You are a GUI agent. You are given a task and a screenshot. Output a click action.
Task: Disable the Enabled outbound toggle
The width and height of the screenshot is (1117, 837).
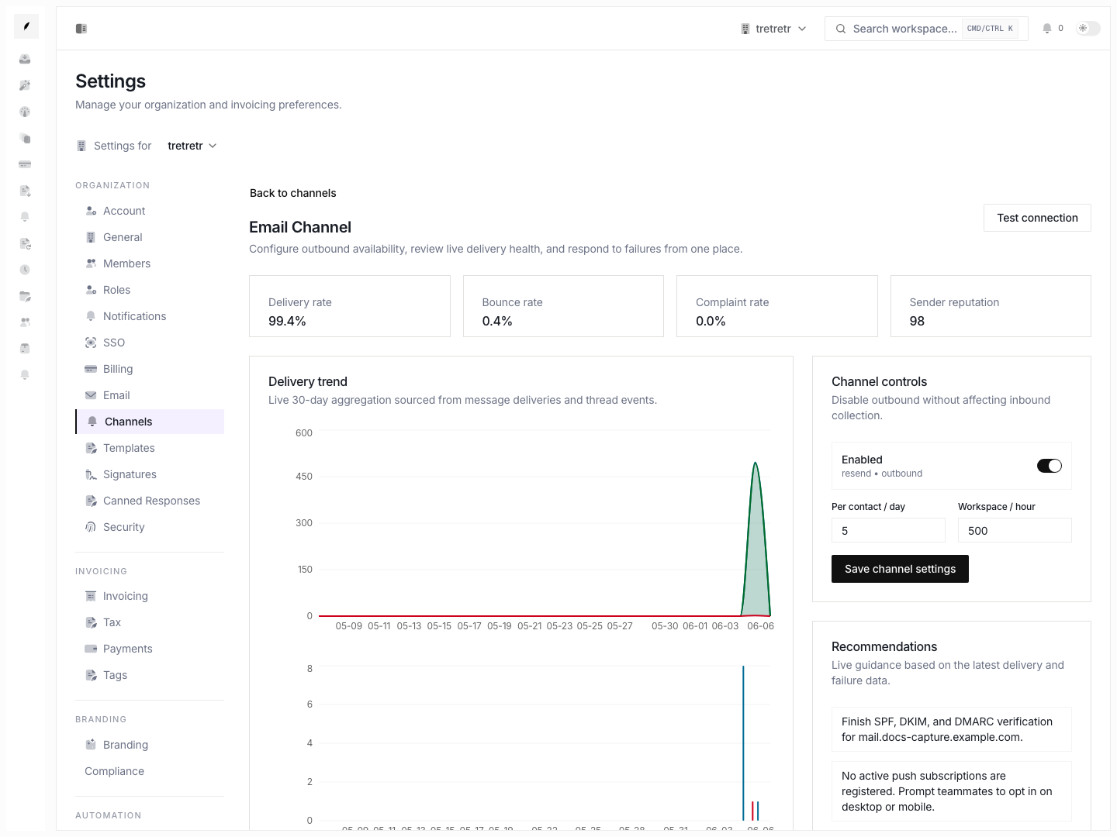pyautogui.click(x=1050, y=466)
